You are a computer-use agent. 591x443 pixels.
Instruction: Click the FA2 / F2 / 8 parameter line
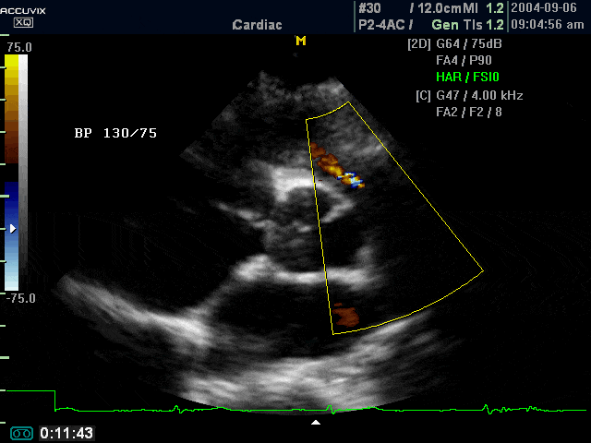468,112
